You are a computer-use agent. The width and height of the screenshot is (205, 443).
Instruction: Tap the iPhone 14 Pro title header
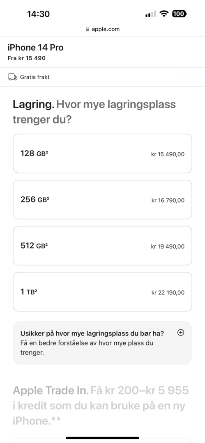pyautogui.click(x=35, y=48)
